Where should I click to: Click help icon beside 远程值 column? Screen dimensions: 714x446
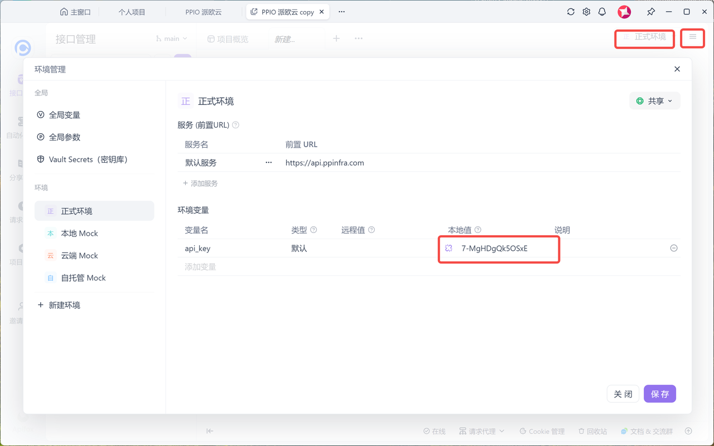tap(372, 230)
